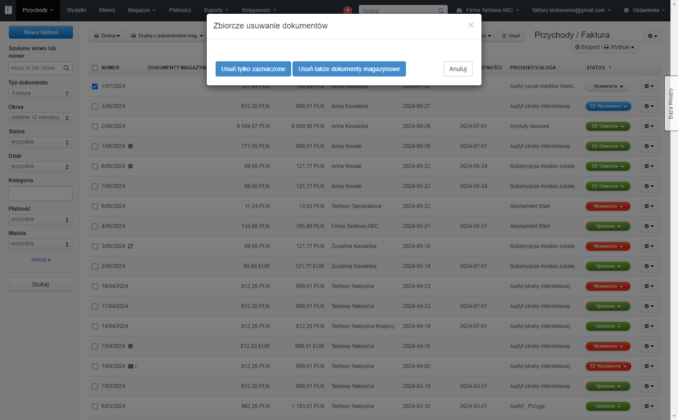Click the app logo icon in top bar
The width and height of the screenshot is (678, 420).
tap(8, 10)
